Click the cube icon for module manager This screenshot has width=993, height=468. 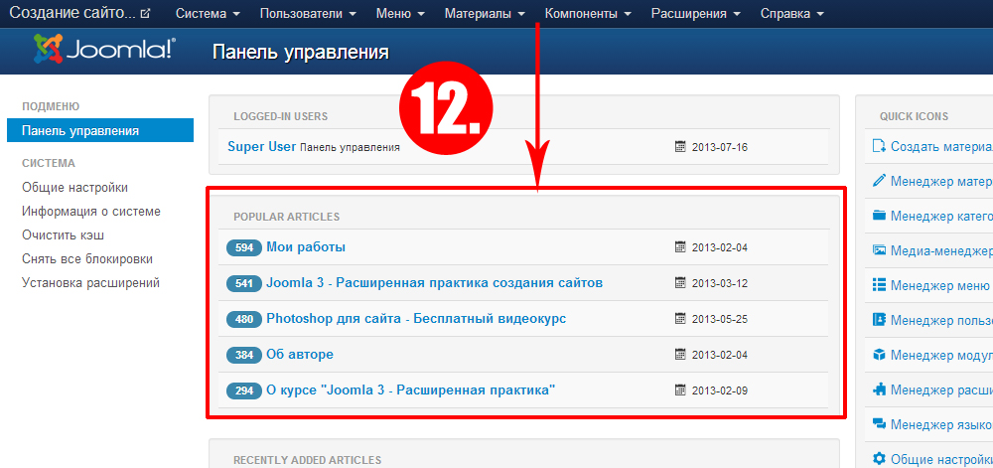(x=879, y=355)
